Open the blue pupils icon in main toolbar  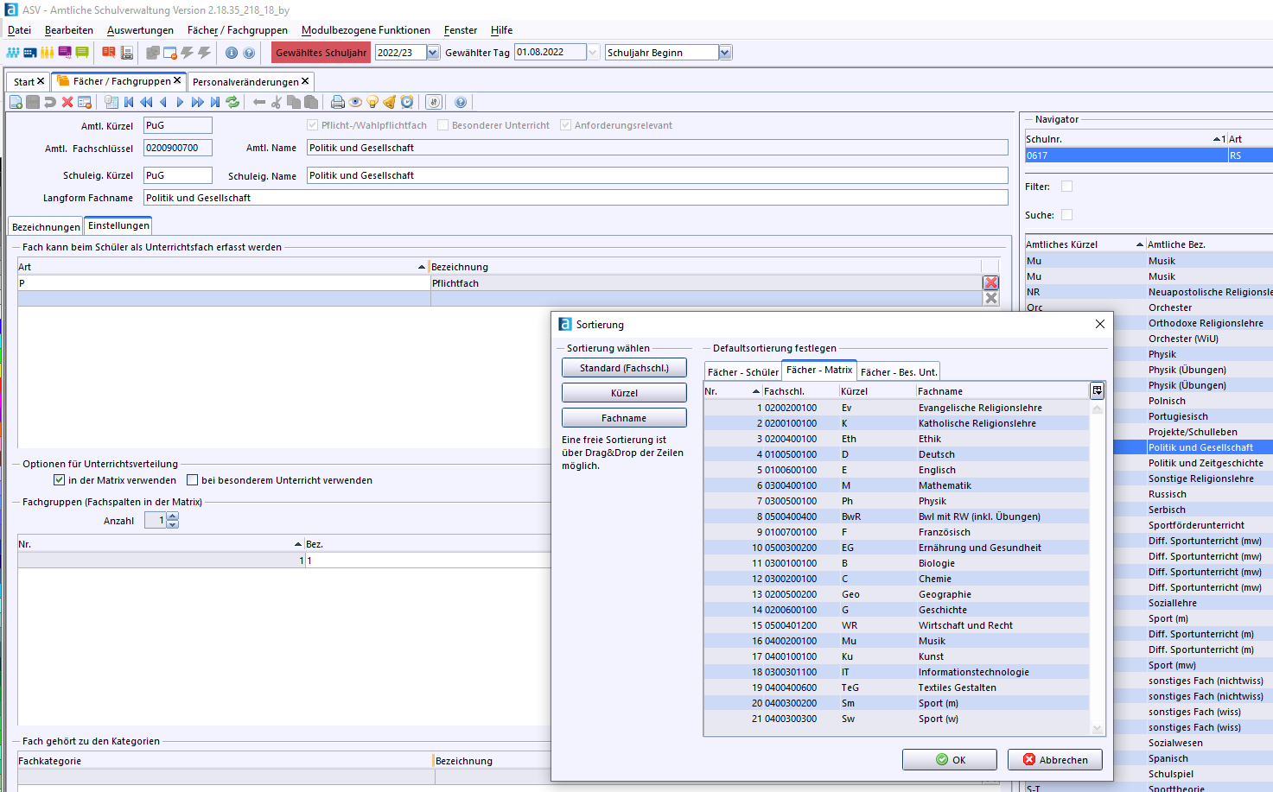(x=13, y=53)
